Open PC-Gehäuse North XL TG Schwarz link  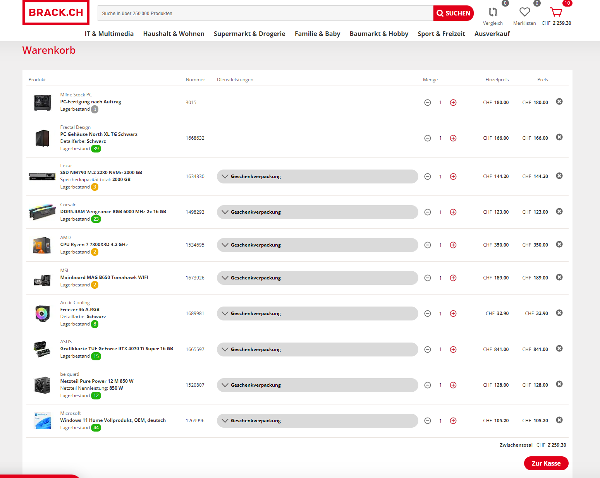pos(99,134)
